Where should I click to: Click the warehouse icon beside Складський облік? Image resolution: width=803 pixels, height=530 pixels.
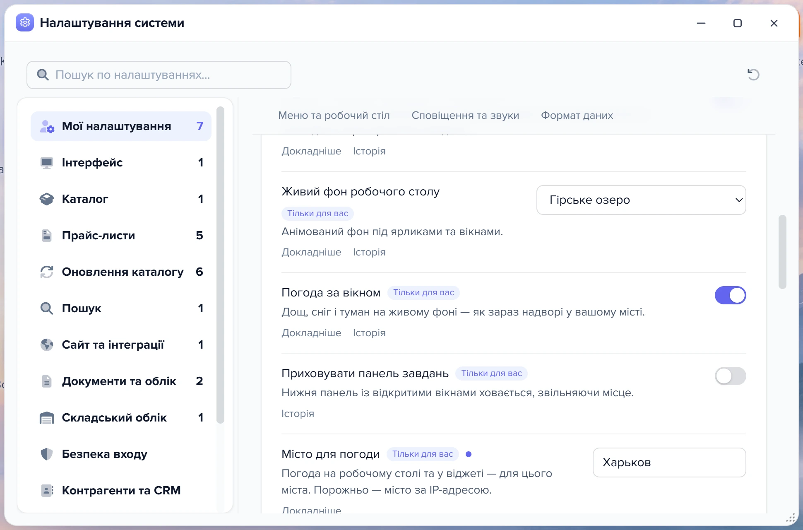[x=47, y=418]
